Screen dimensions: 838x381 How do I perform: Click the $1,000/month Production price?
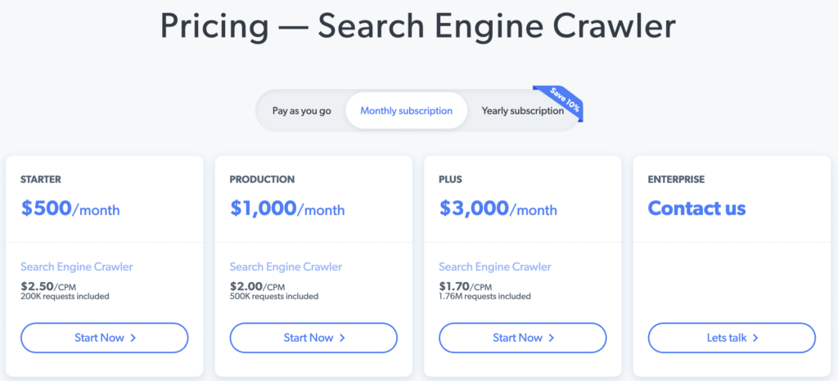[x=287, y=208]
